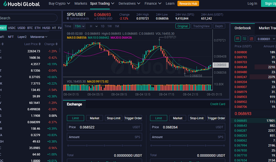
Task: Sort by Change column arrows icon
Action: tap(56, 44)
